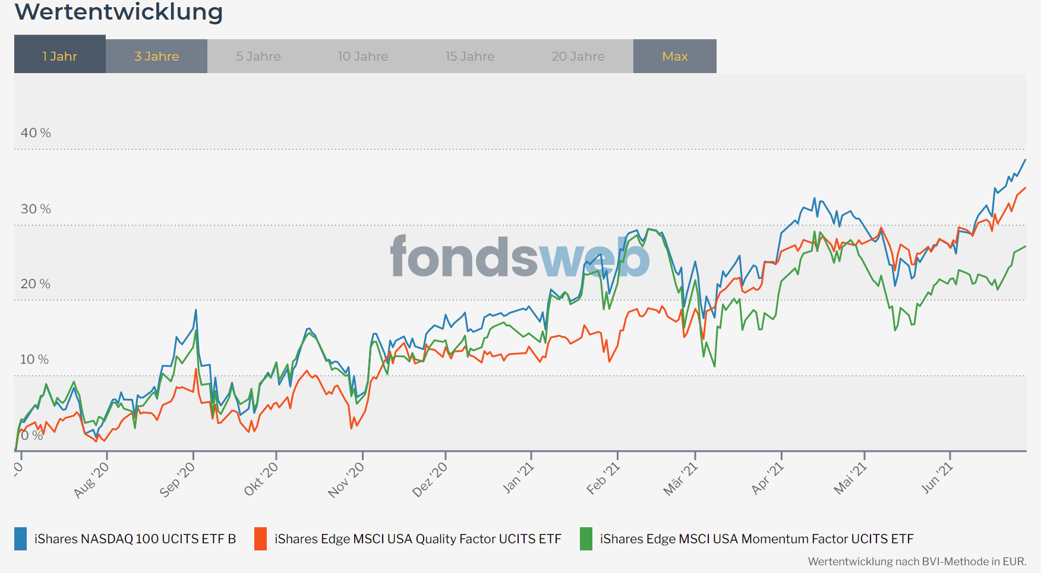Show the Max time range

pos(674,56)
